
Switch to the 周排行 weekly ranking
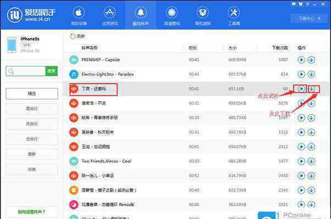point(32,109)
